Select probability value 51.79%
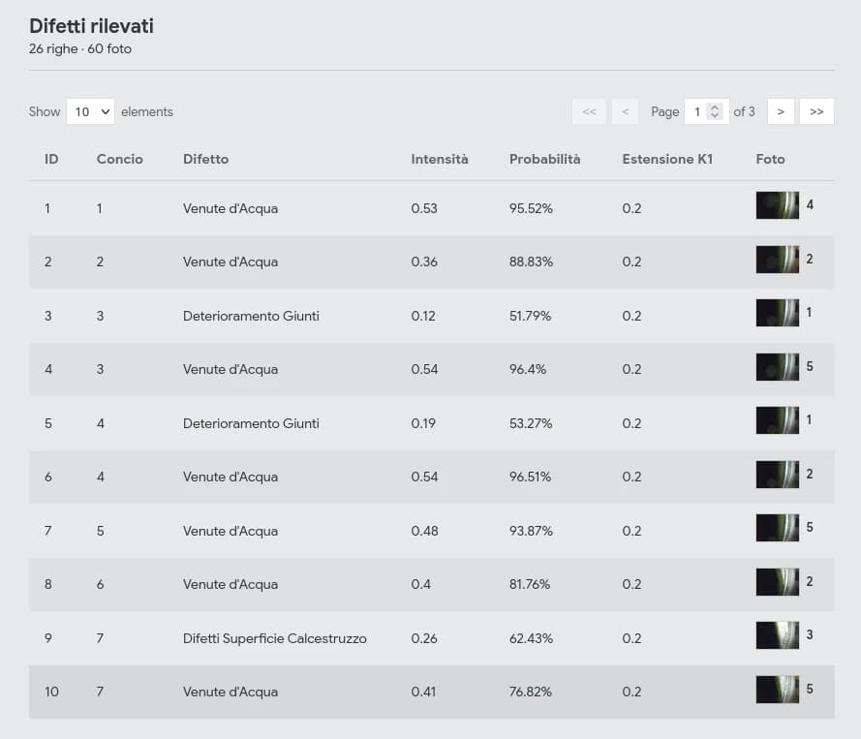 (530, 317)
